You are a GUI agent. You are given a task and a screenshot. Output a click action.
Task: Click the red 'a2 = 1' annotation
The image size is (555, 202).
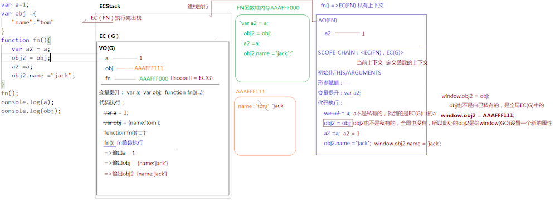point(352,134)
